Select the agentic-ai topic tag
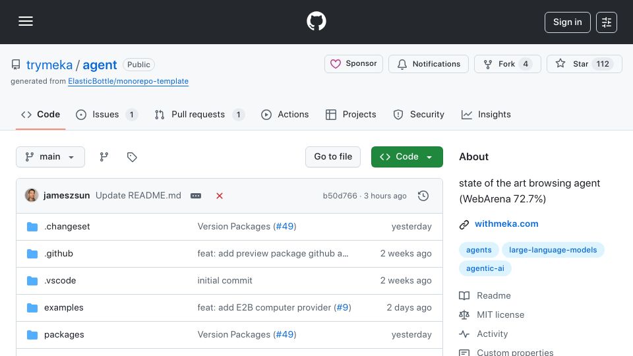Viewport: 633px width, 356px height. tap(485, 268)
